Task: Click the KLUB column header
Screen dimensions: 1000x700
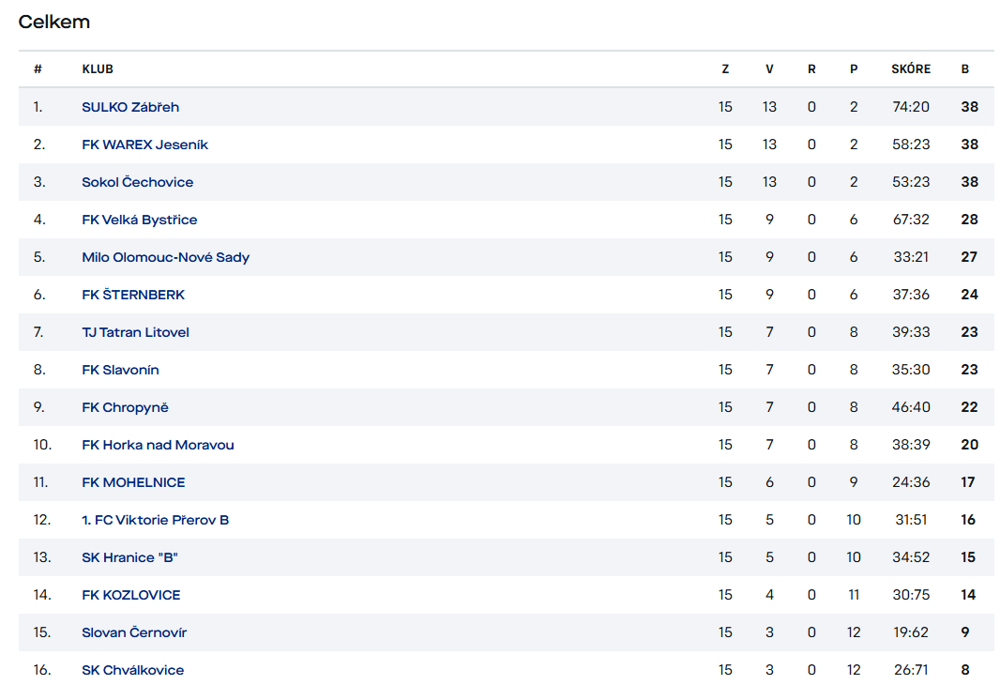Action: pyautogui.click(x=98, y=68)
